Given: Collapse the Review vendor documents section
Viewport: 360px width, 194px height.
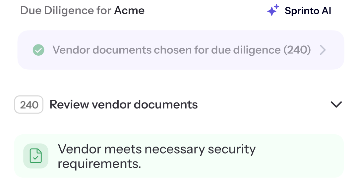Looking at the screenshot, I should click(336, 104).
